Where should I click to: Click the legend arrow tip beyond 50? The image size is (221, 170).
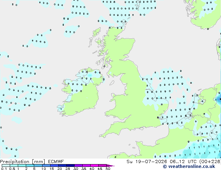[110, 166]
